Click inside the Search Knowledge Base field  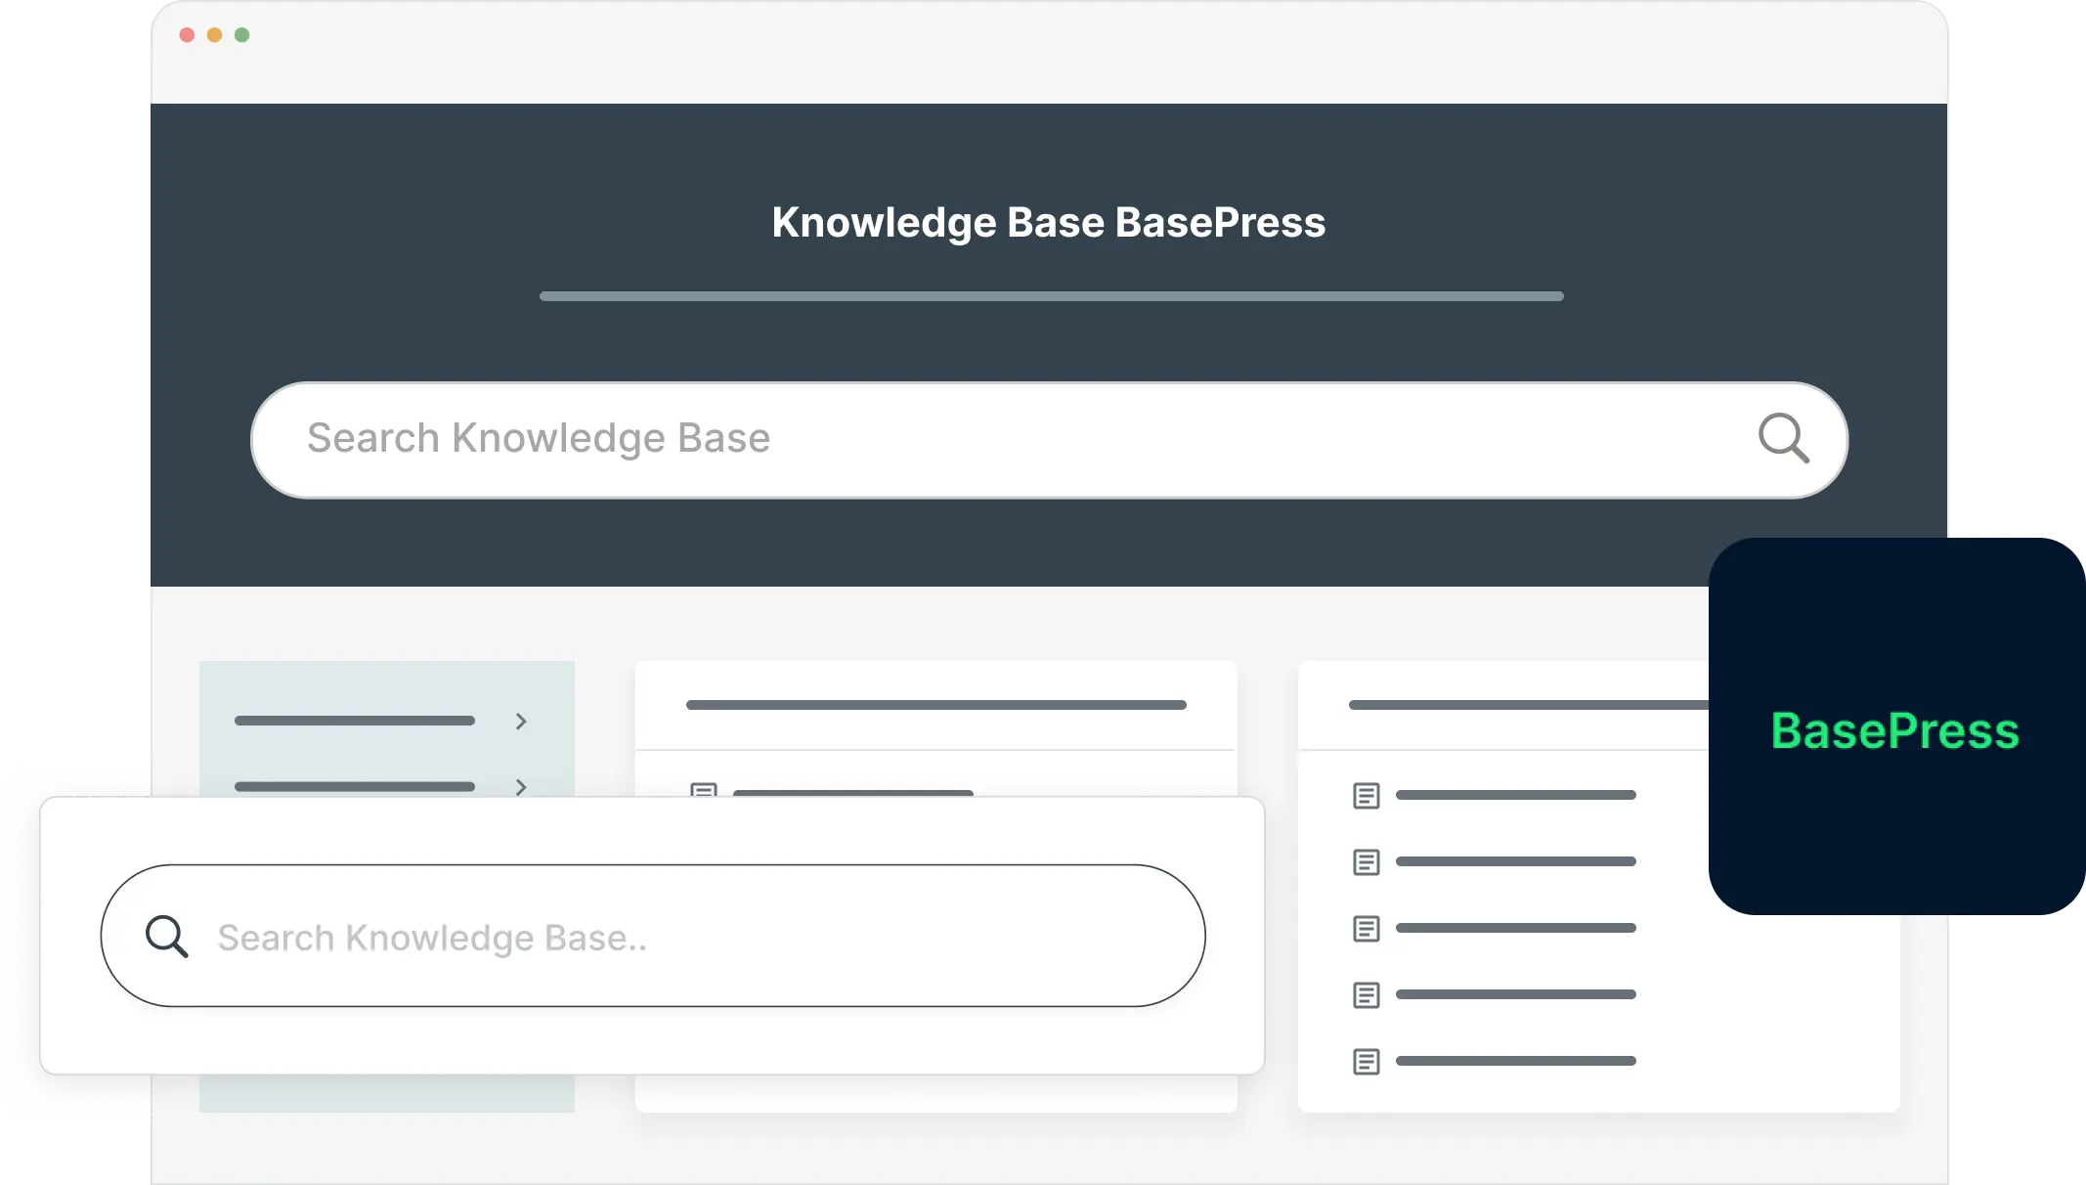(880, 439)
